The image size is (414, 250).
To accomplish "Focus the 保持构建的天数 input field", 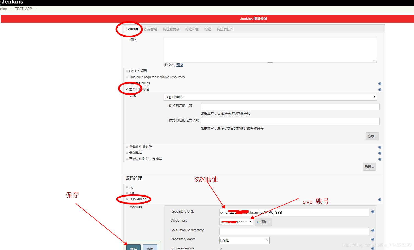I will pyautogui.click(x=290, y=107).
